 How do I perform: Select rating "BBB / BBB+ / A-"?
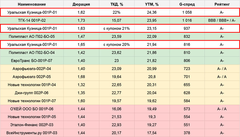click(x=222, y=20)
